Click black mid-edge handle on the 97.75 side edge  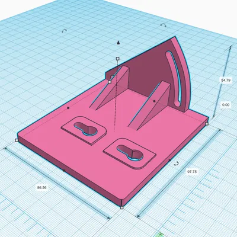(169, 160)
